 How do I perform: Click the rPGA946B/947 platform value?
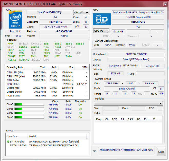(64, 31)
